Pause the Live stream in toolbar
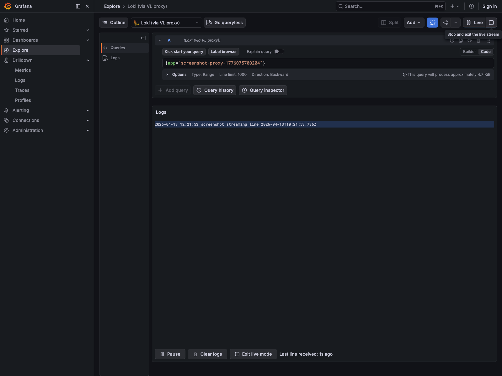The width and height of the screenshot is (502, 376). (475, 23)
